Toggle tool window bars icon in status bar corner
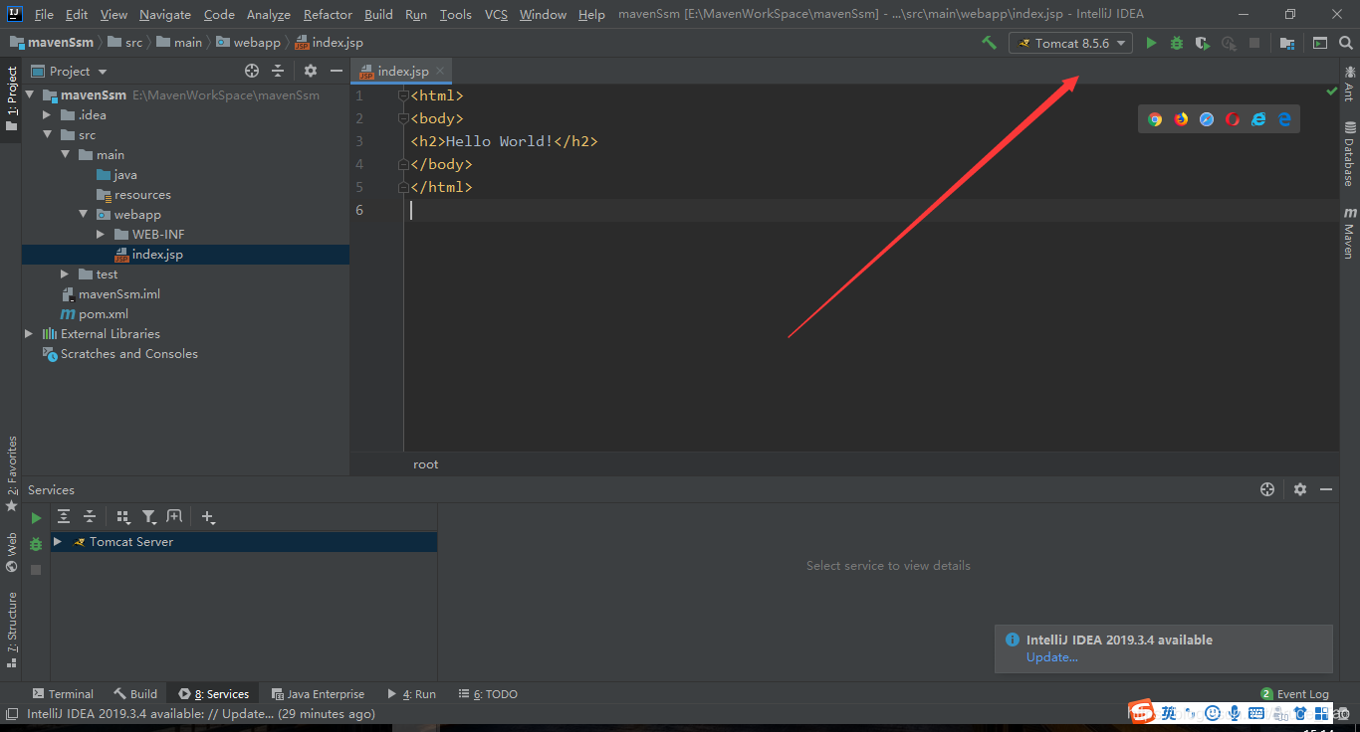 click(11, 713)
